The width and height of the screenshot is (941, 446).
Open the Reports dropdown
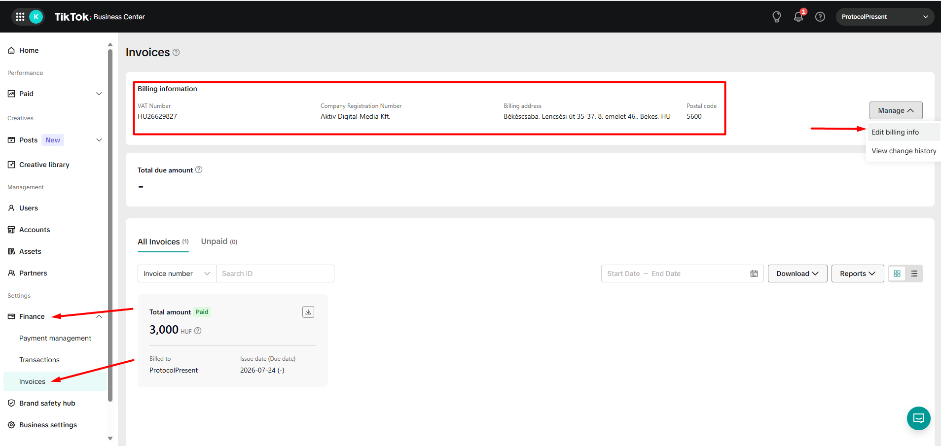pos(858,274)
